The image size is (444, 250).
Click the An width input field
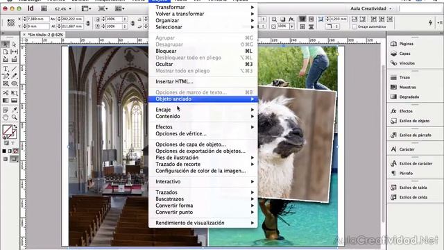tap(72, 19)
